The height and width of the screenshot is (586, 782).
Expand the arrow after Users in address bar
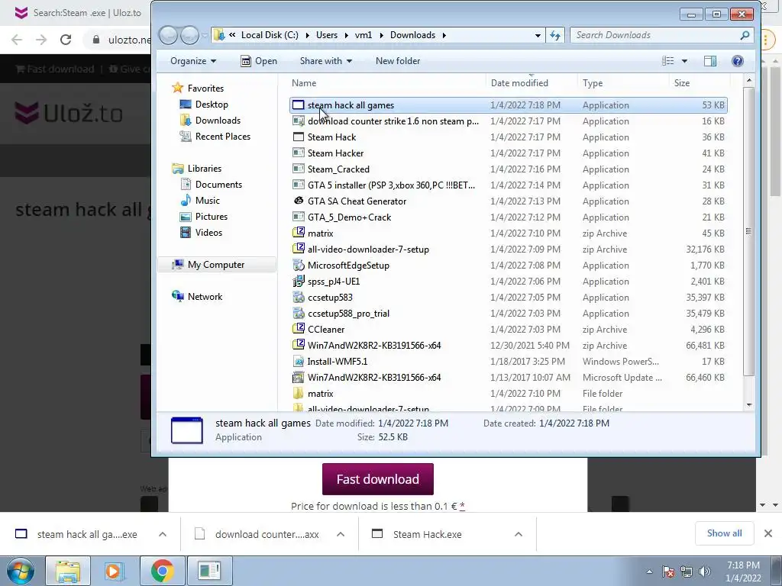(346, 35)
